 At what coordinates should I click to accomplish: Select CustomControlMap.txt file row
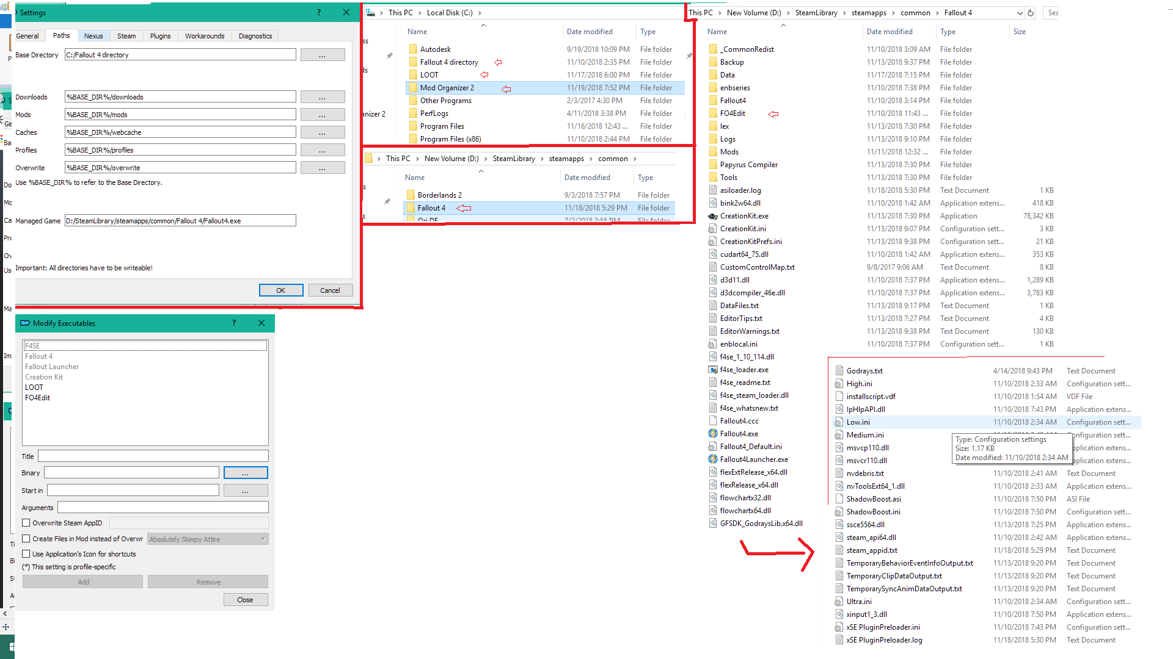pyautogui.click(x=882, y=267)
